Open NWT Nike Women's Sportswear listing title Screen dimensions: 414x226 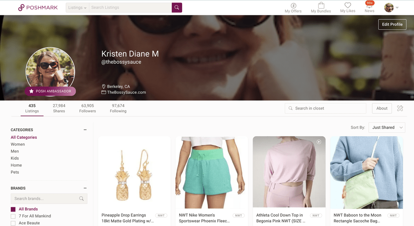(205, 218)
